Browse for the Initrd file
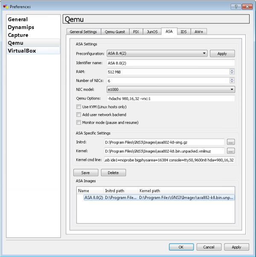 click(x=231, y=142)
